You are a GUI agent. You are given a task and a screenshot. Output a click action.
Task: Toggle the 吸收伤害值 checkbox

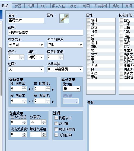pos(56,129)
